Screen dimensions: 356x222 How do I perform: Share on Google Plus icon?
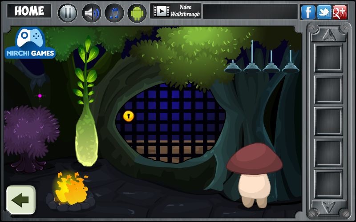pyautogui.click(x=340, y=12)
